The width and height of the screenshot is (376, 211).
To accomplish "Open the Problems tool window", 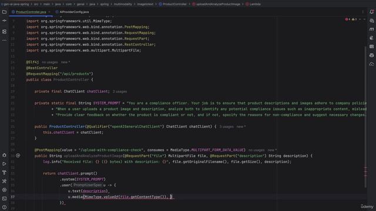I will (4, 207).
